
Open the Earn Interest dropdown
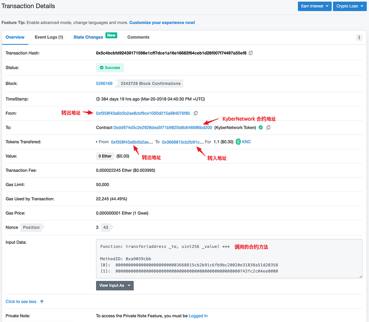pyautogui.click(x=314, y=6)
